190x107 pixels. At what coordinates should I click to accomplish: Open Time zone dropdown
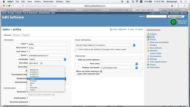(x=119, y=64)
